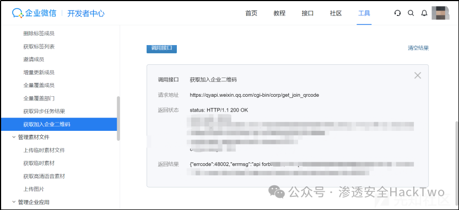Select 全量覆盖成员 in the sidebar
Viewport: 459px width, 210px height.
coord(39,85)
